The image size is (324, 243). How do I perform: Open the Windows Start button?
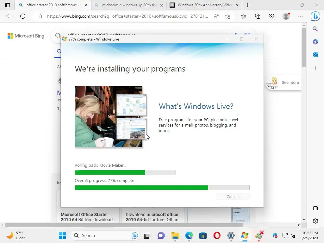click(62, 235)
